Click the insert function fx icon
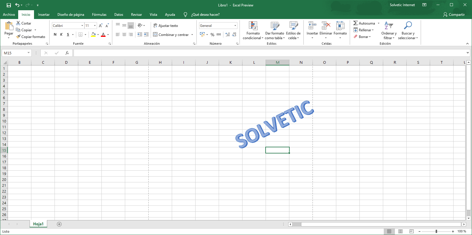The image size is (472, 235). [x=67, y=53]
